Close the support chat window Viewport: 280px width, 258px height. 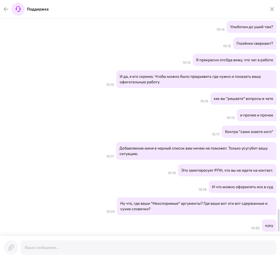point(272,9)
